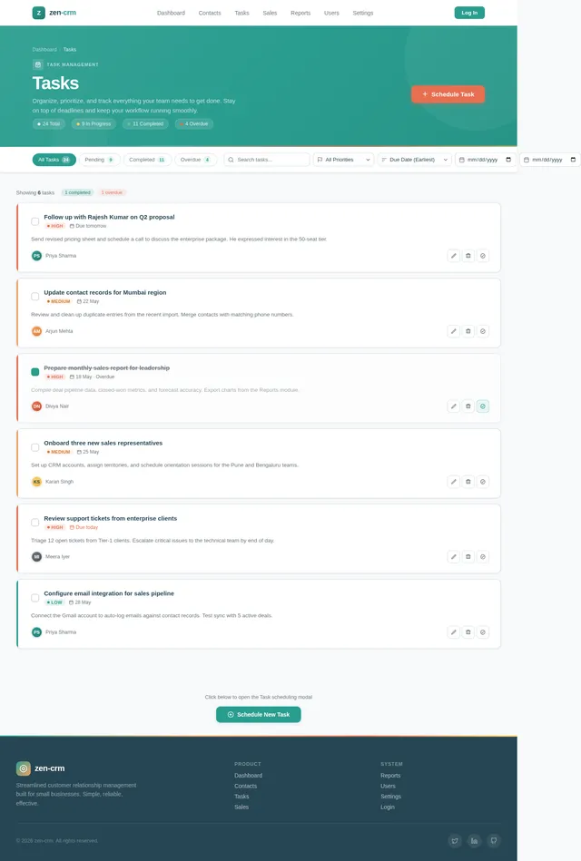Uncheck the Prepare monthly sales report checkbox

[35, 372]
